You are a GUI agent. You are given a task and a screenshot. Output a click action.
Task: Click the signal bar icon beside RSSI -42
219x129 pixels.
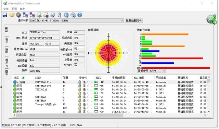[x=96, y=82]
